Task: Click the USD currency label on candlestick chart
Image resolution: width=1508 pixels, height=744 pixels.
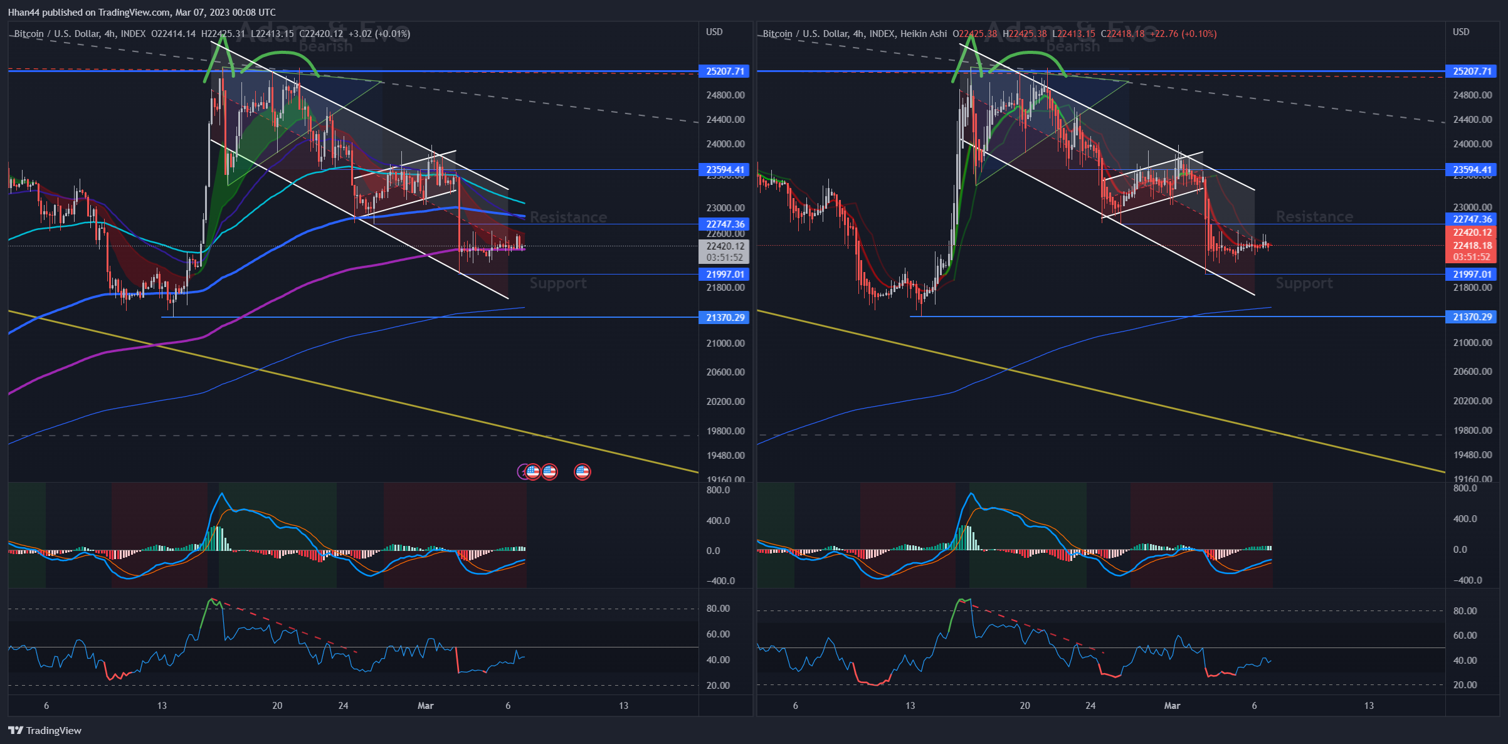Action: click(x=714, y=31)
